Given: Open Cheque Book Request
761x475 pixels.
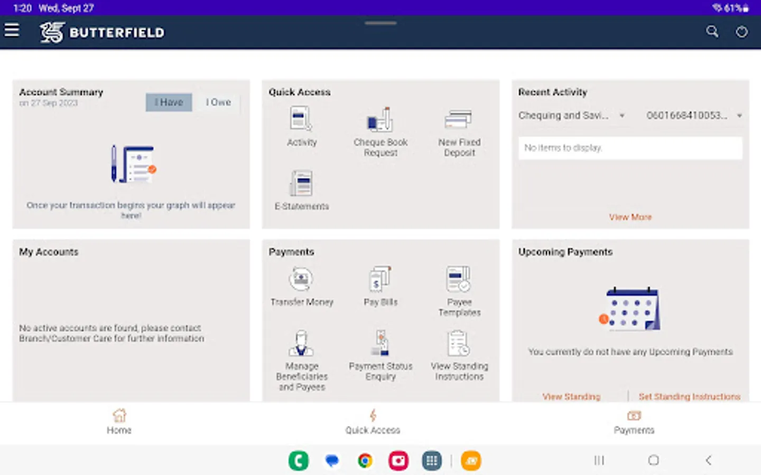Looking at the screenshot, I should point(380,132).
